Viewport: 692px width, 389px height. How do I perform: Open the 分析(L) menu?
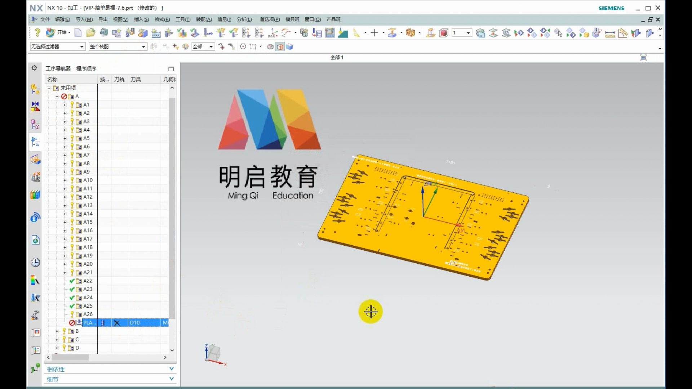(244, 19)
